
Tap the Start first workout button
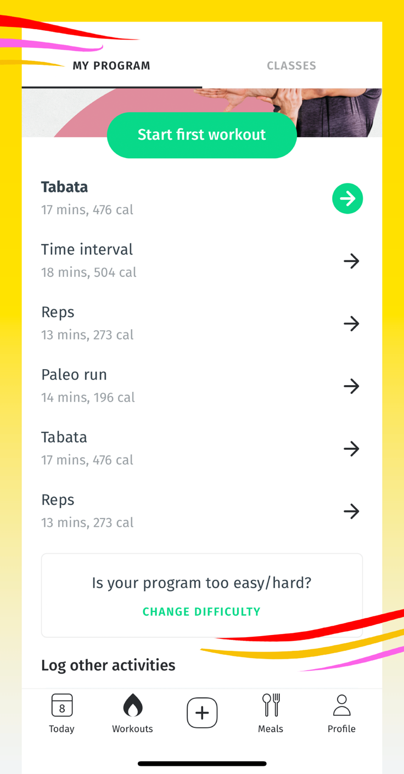coord(202,135)
